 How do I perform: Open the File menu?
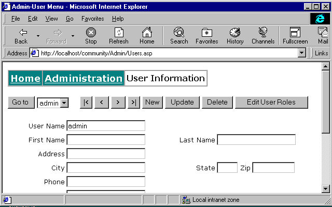click(16, 19)
